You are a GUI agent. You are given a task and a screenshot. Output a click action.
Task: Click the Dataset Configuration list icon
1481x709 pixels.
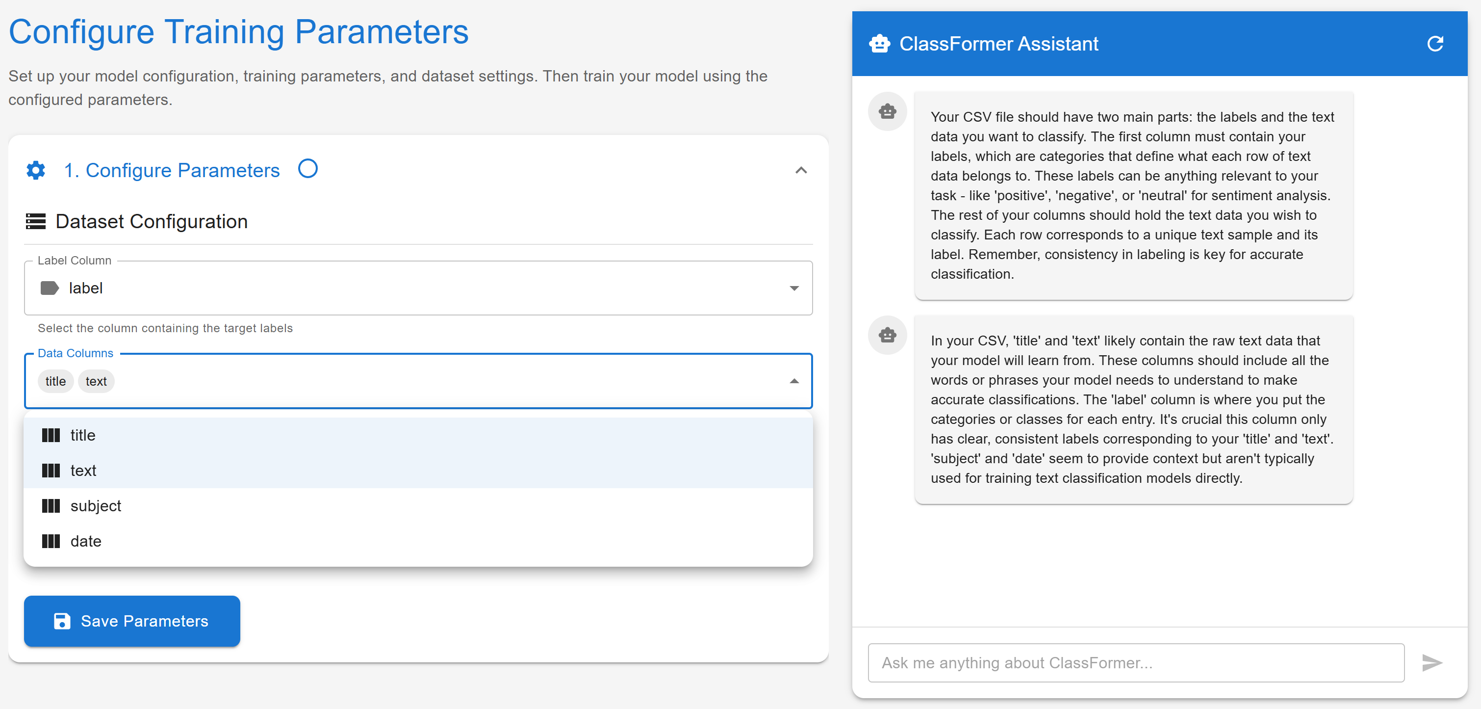coord(36,221)
